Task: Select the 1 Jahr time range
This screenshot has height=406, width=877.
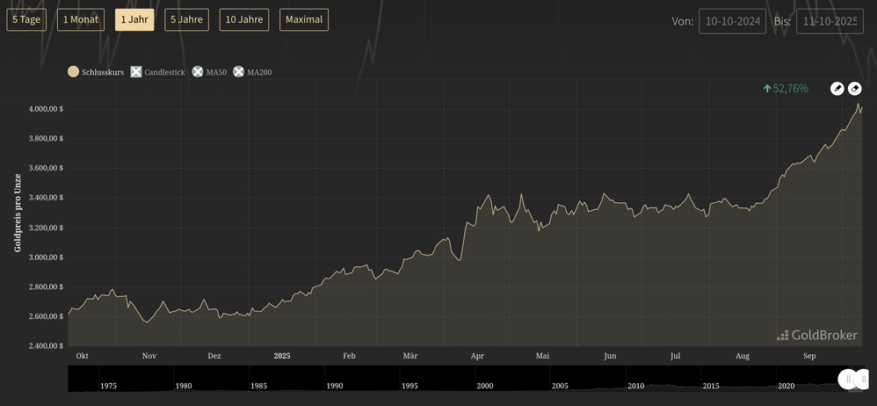Action: 134,19
